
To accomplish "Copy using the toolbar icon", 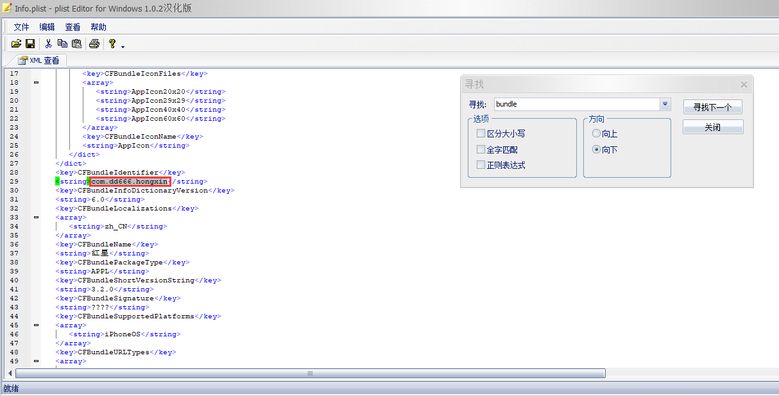I will coord(62,43).
